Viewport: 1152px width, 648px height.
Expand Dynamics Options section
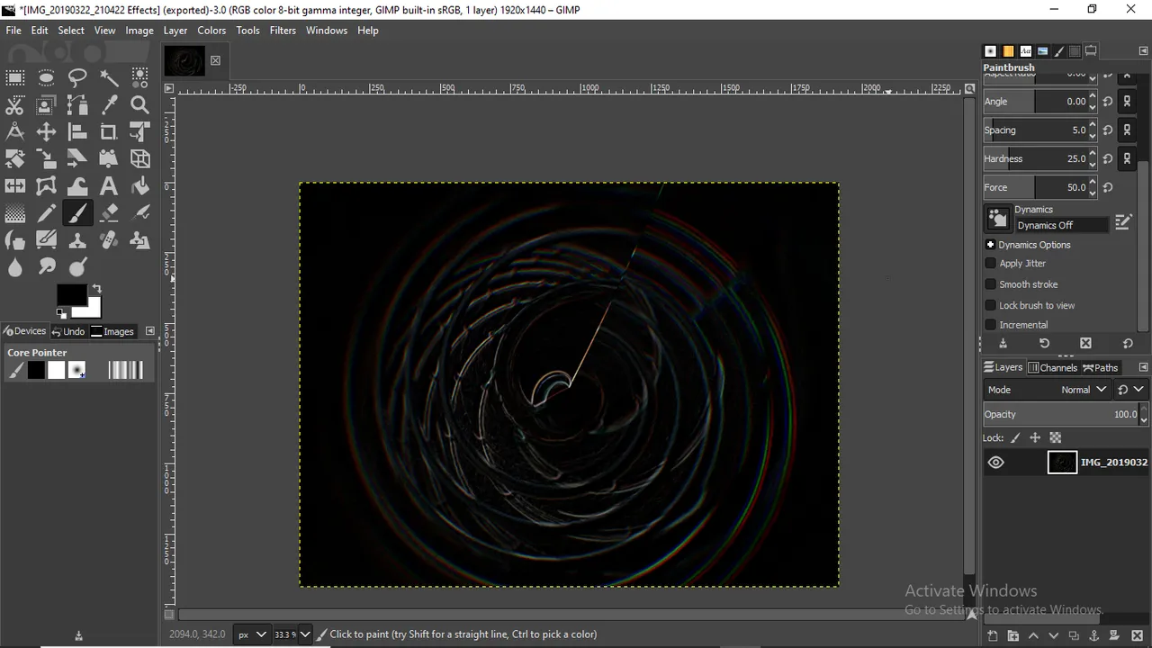tap(990, 245)
